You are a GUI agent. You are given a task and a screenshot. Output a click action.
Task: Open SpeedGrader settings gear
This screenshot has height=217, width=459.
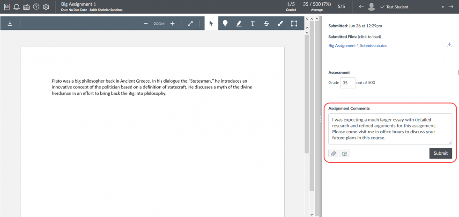[x=46, y=7]
